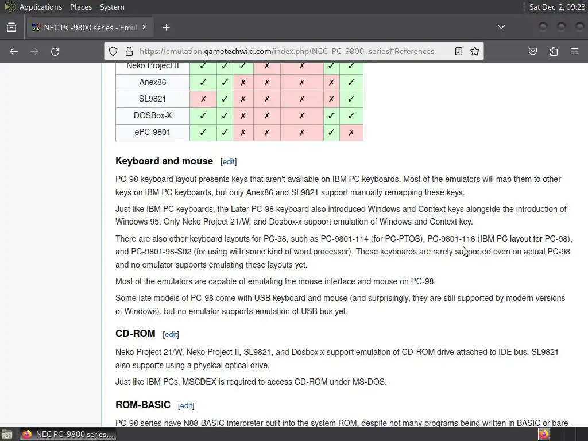
Task: Edit the Keyboard and mouse section
Action: (229, 161)
